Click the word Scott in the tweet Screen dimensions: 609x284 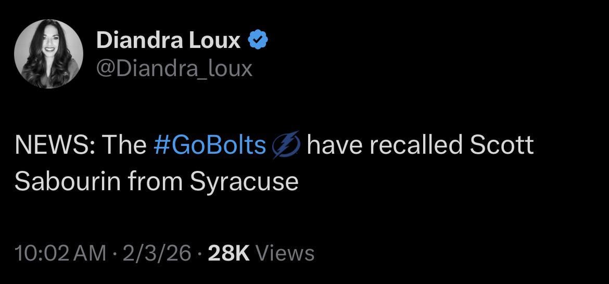[x=502, y=146]
